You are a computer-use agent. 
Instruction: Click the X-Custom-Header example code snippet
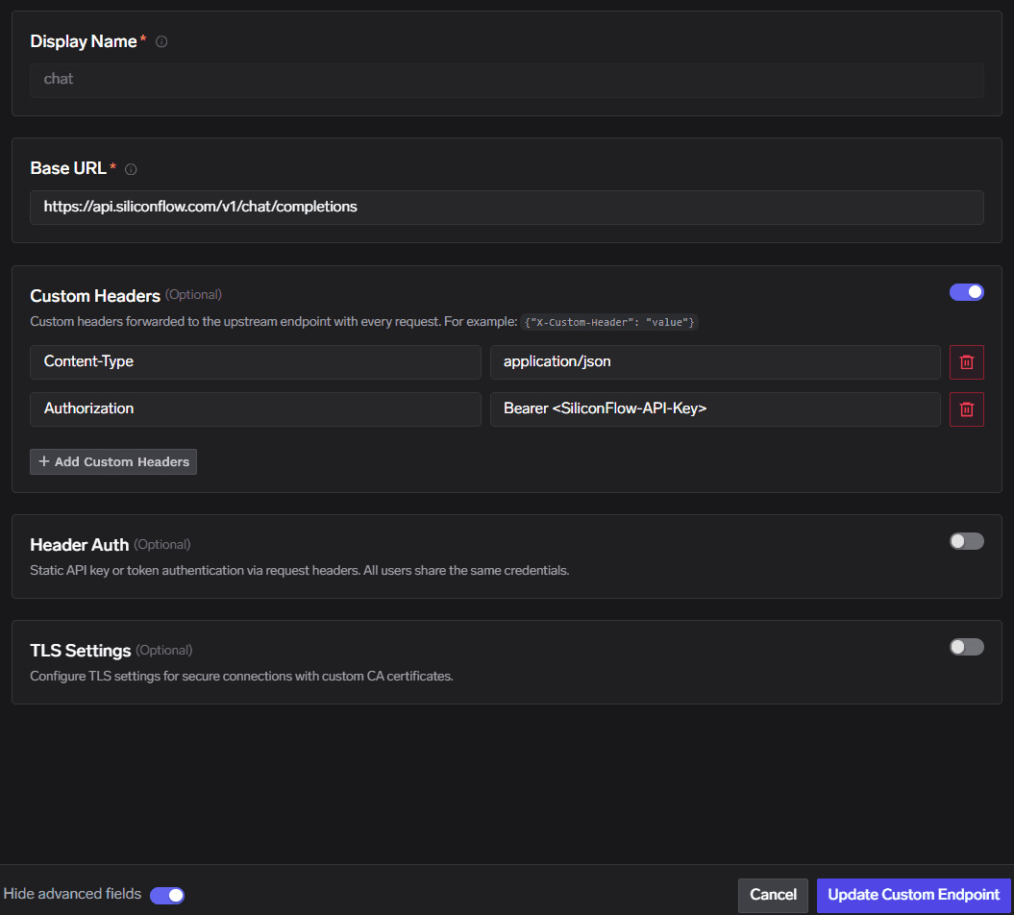click(609, 322)
